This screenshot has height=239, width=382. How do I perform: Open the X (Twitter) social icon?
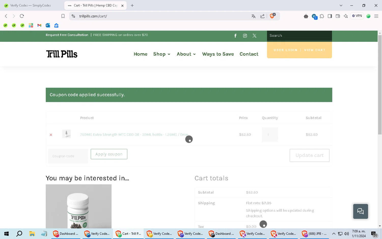(254, 36)
